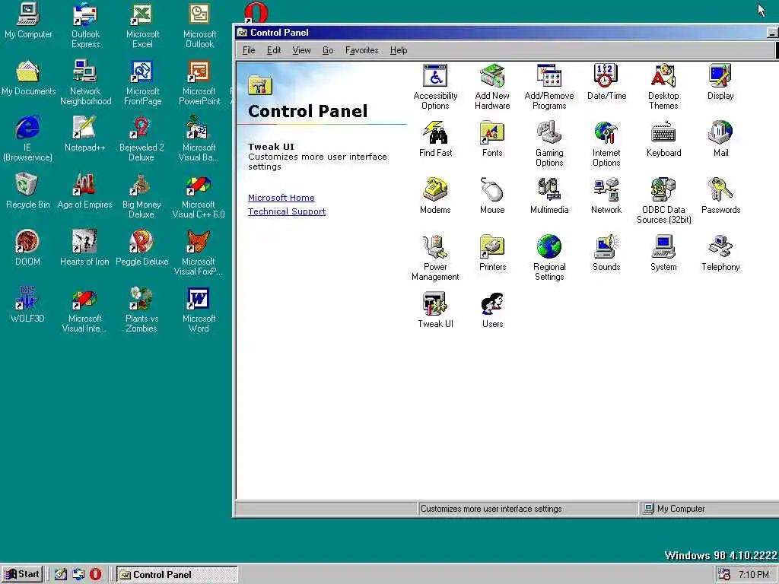Image resolution: width=779 pixels, height=584 pixels.
Task: Select the Network Neighborhood desktop icon
Action: (x=85, y=82)
